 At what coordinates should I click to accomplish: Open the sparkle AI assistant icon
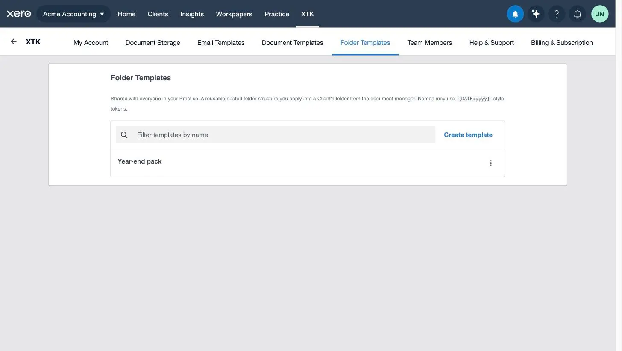coord(536,14)
